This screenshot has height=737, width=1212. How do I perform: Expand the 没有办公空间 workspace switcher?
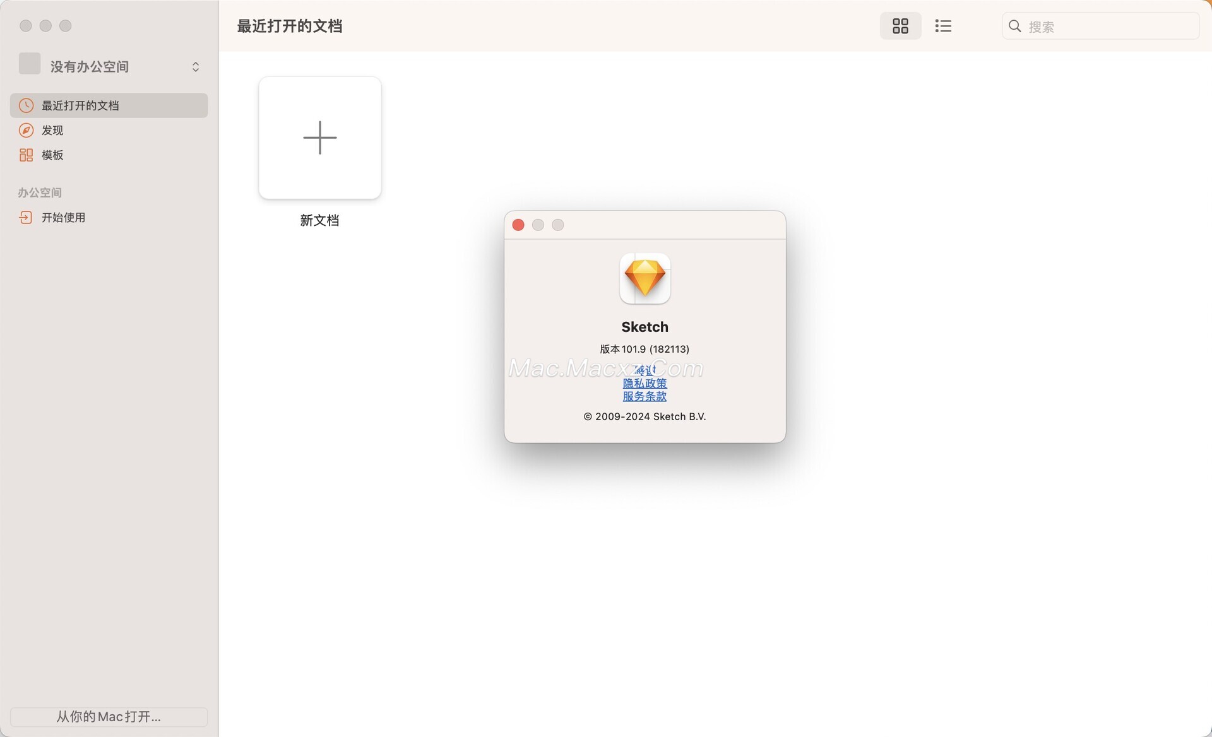pyautogui.click(x=109, y=66)
